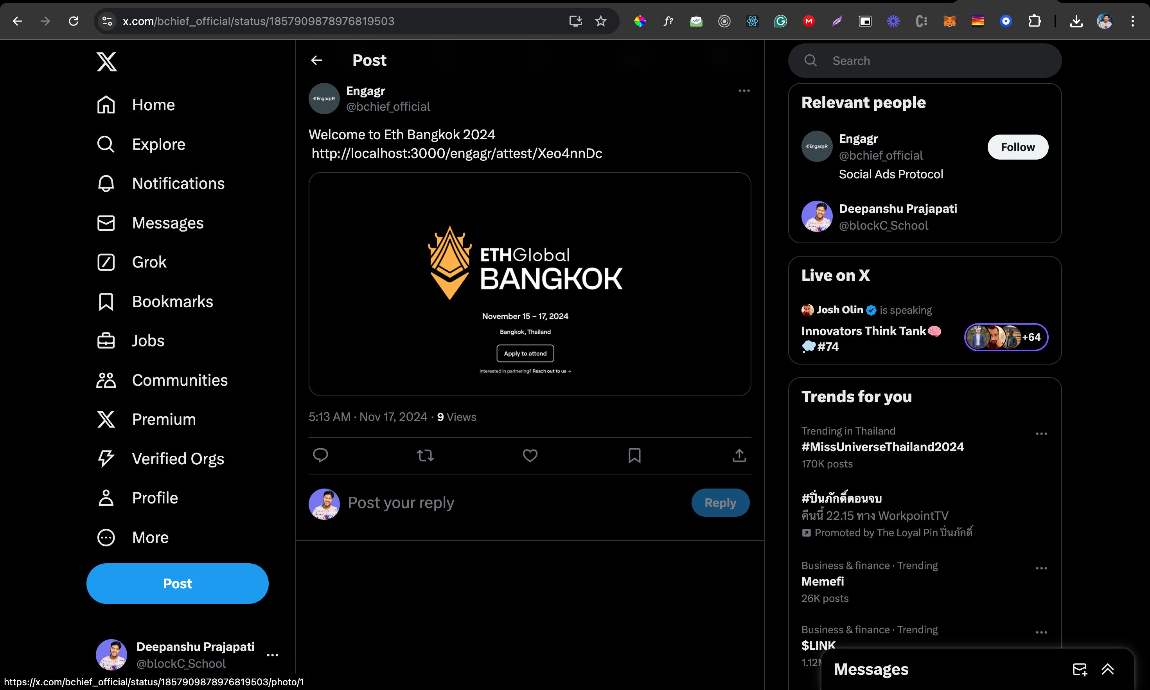Go back using the Post header arrow
This screenshot has height=690, width=1150.
point(316,61)
